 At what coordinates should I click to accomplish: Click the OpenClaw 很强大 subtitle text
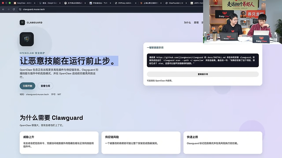point(42,125)
